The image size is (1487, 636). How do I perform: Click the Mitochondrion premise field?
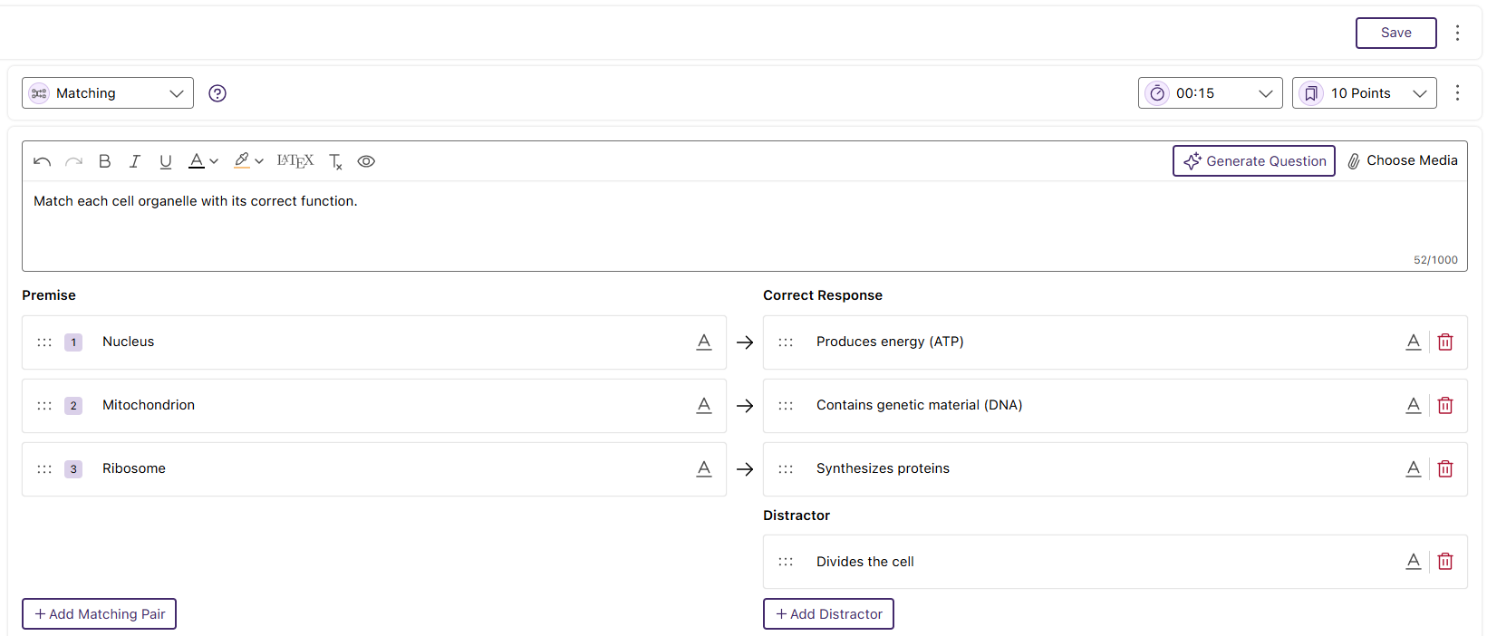374,406
